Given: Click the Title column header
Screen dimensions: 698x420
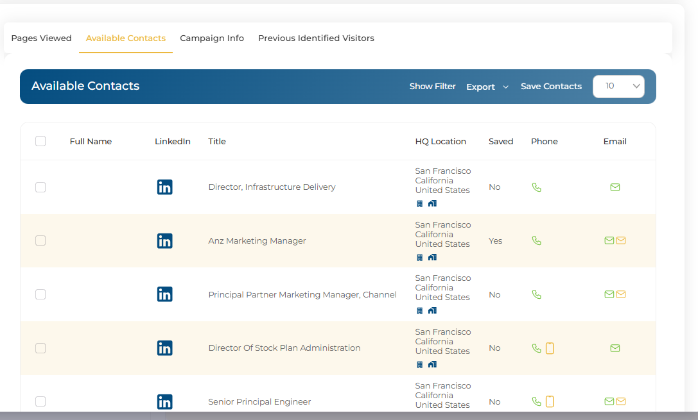Looking at the screenshot, I should [217, 142].
